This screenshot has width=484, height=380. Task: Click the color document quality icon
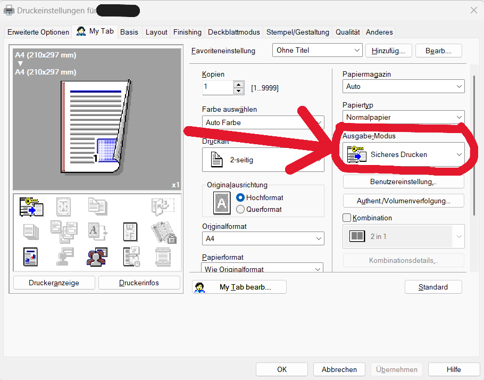pyautogui.click(x=31, y=257)
